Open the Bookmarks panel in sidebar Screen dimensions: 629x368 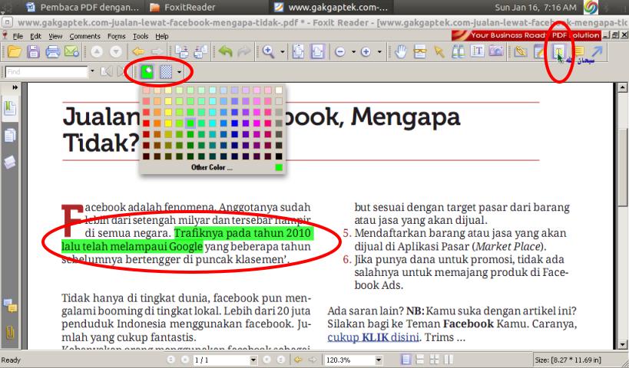click(x=10, y=109)
